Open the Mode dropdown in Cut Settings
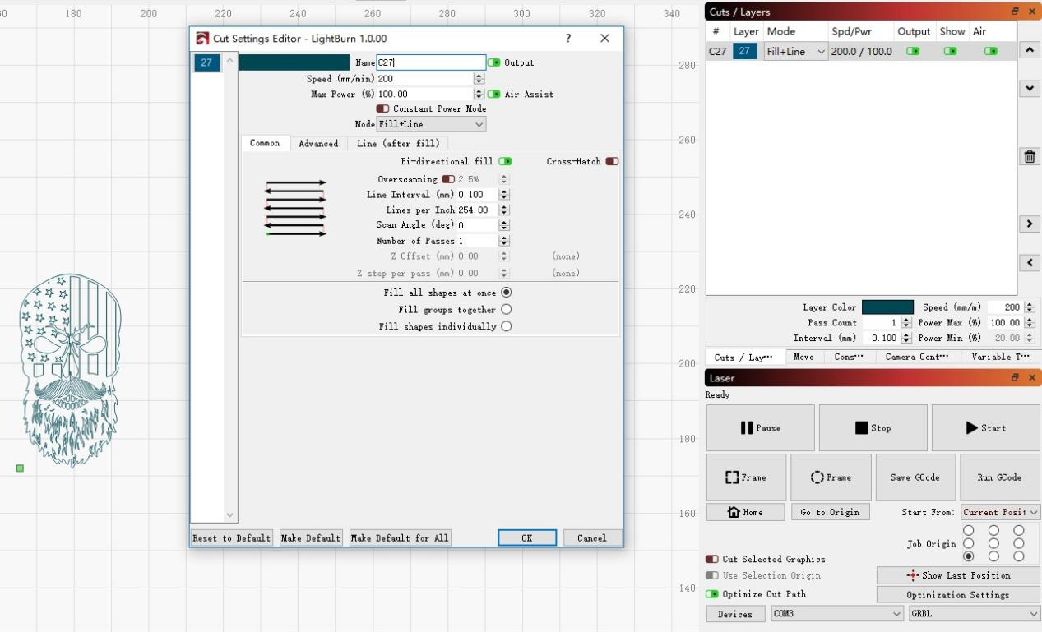This screenshot has width=1042, height=632. point(431,124)
